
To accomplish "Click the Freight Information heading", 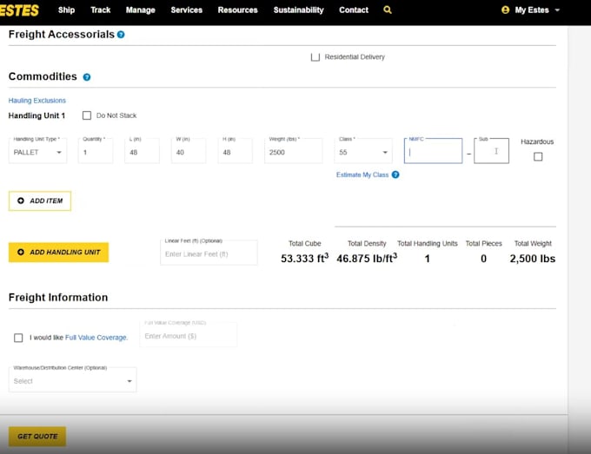I will pos(58,298).
